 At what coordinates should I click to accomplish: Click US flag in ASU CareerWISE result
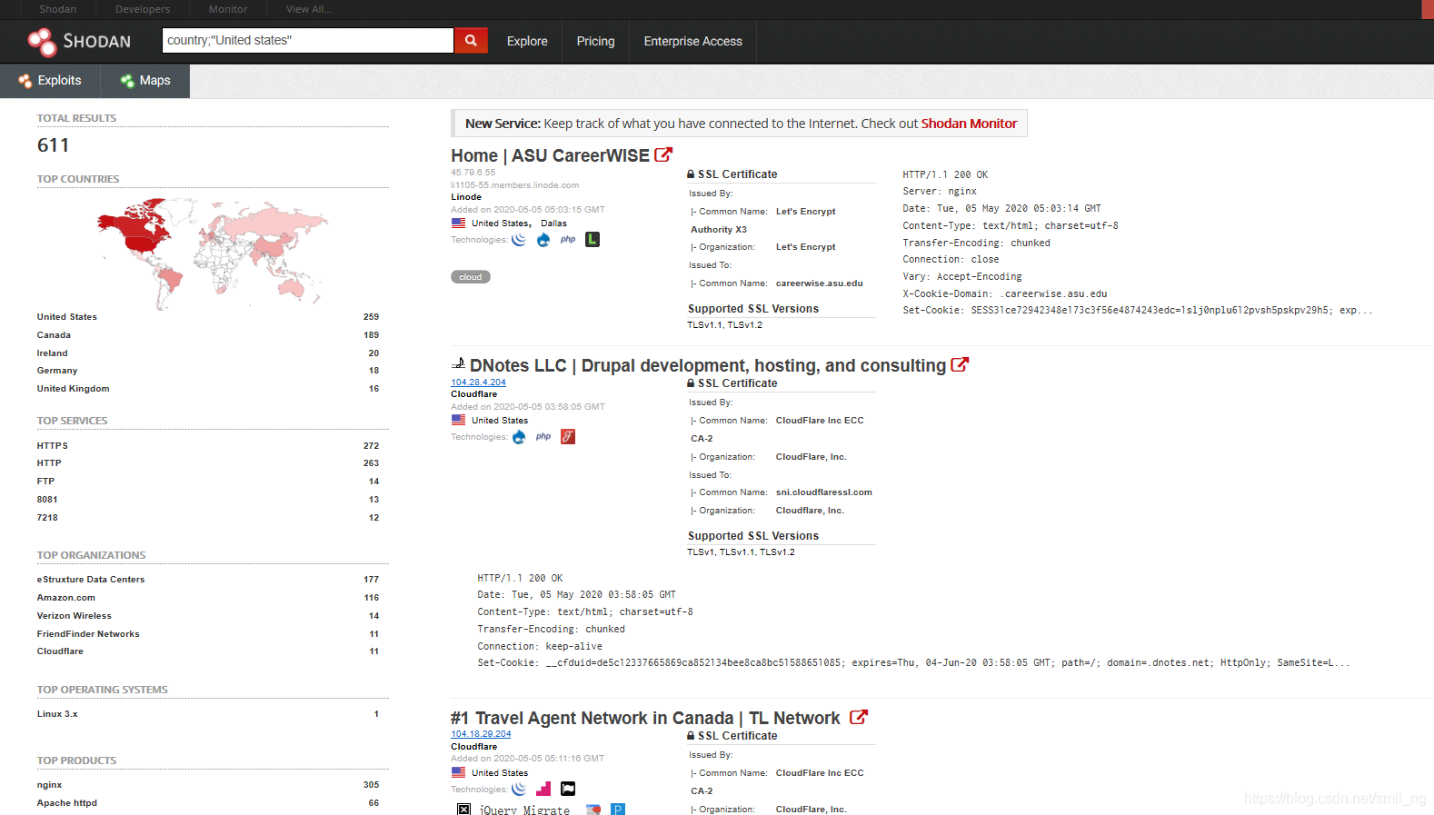(459, 223)
